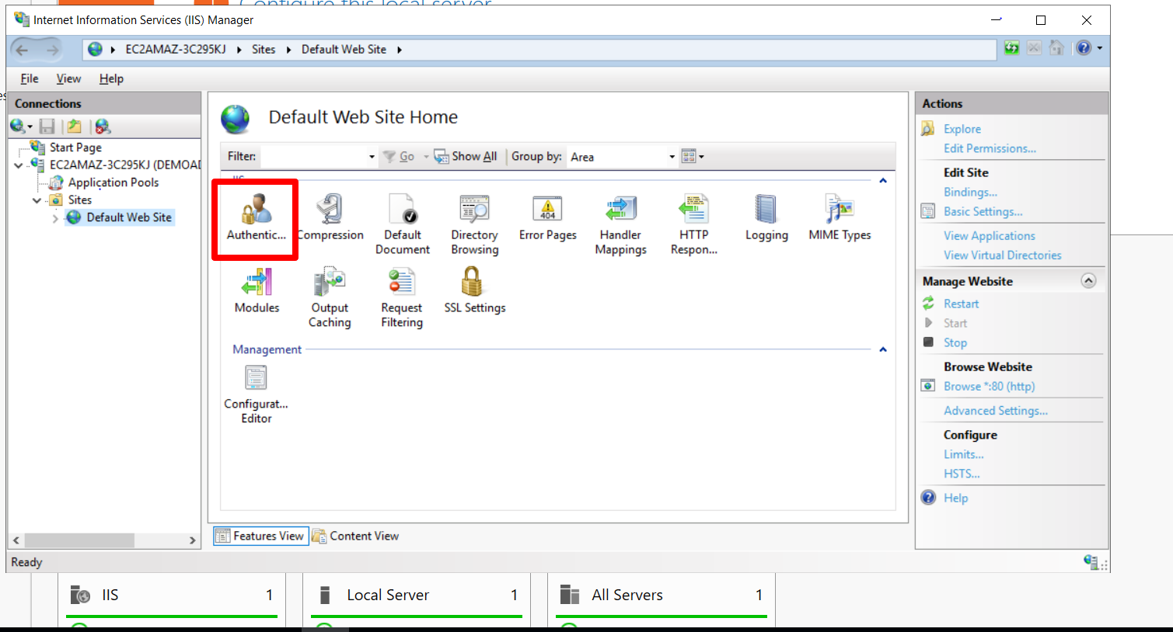Open Request Filtering feature
The width and height of the screenshot is (1173, 632).
(x=402, y=297)
